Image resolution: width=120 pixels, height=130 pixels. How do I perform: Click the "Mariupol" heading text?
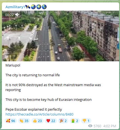coord(13,65)
